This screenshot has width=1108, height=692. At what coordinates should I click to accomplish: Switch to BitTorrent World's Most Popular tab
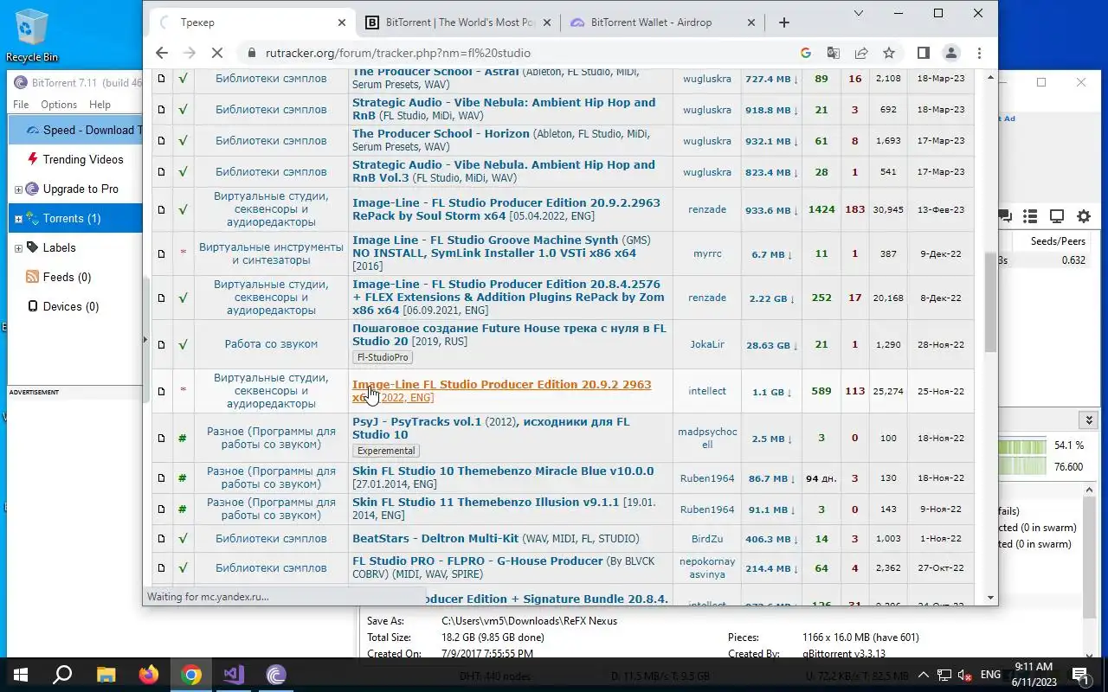458,22
